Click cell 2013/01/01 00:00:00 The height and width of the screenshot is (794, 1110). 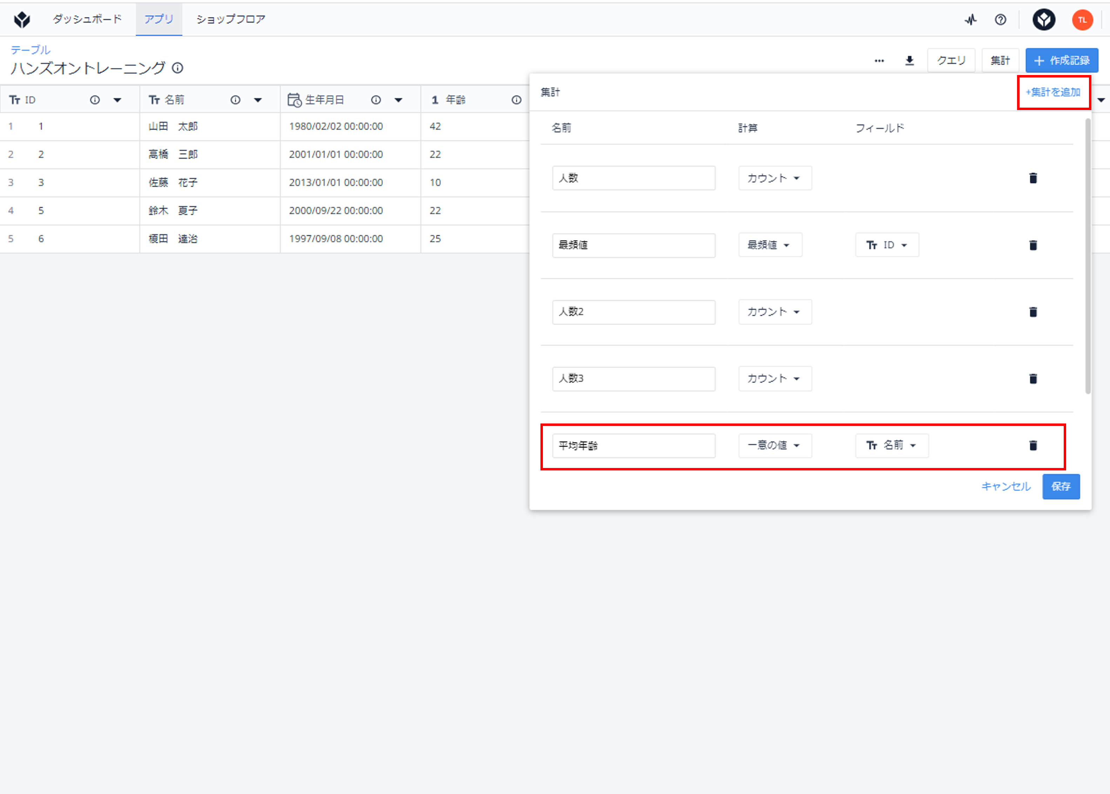click(350, 183)
